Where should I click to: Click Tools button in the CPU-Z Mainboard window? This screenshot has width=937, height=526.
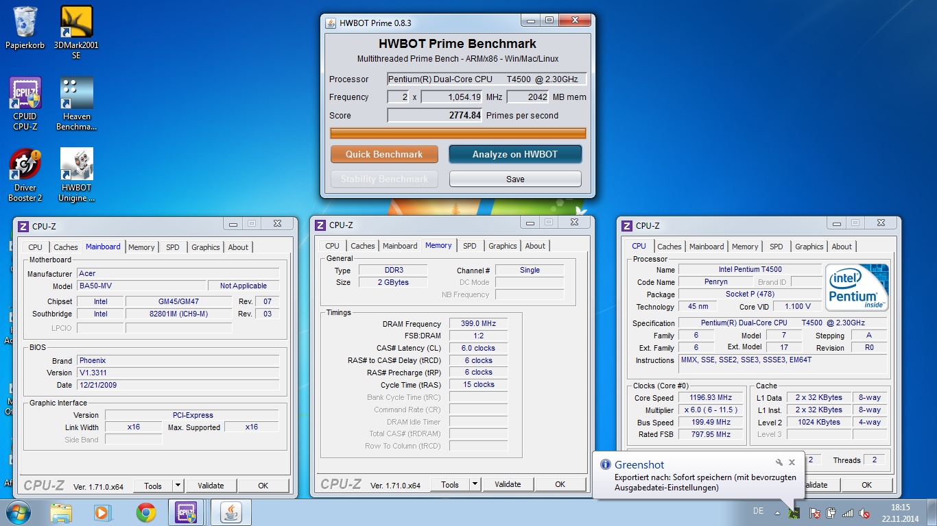pyautogui.click(x=153, y=486)
